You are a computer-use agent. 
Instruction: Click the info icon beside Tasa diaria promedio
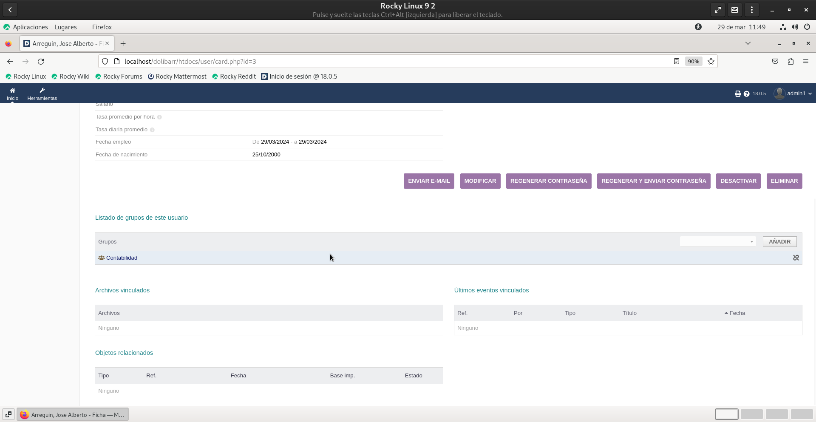point(152,130)
